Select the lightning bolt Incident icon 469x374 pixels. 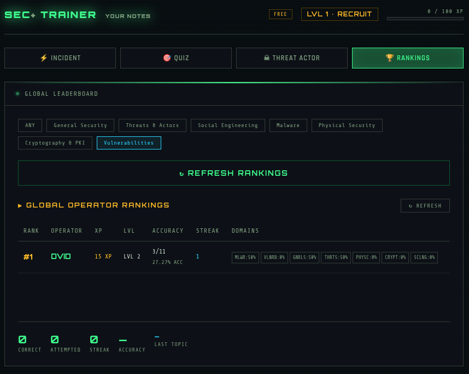pyautogui.click(x=43, y=57)
